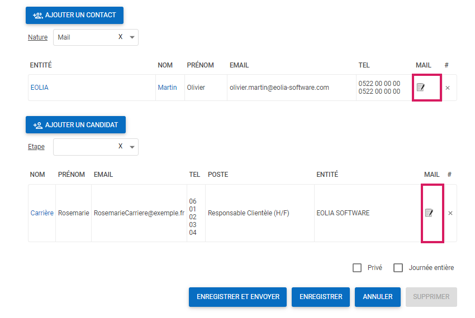Image resolution: width=475 pixels, height=318 pixels.
Task: Clear the Nature field using X
Action: [121, 37]
